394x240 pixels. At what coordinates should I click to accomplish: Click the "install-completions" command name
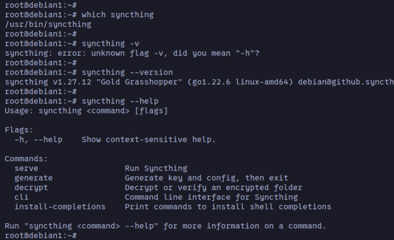coord(60,206)
